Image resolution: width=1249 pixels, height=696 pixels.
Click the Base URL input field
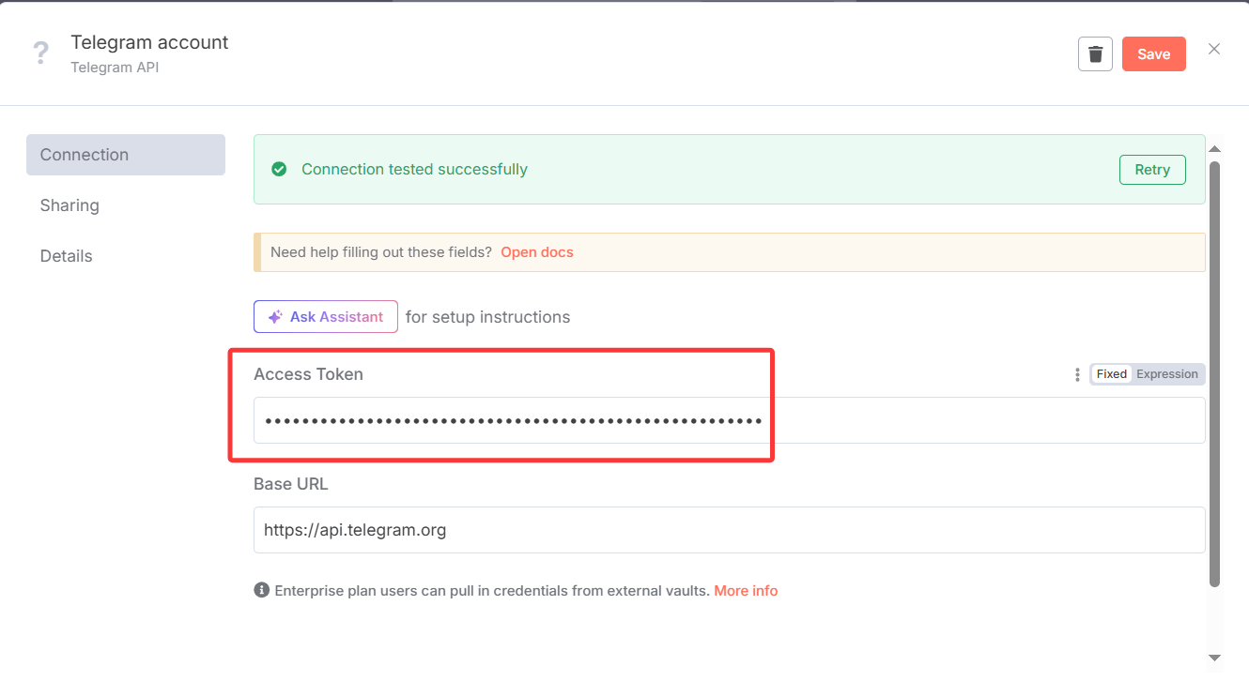pyautogui.click(x=730, y=530)
